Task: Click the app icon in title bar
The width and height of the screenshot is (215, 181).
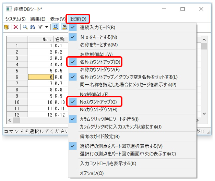Action: pyautogui.click(x=9, y=9)
